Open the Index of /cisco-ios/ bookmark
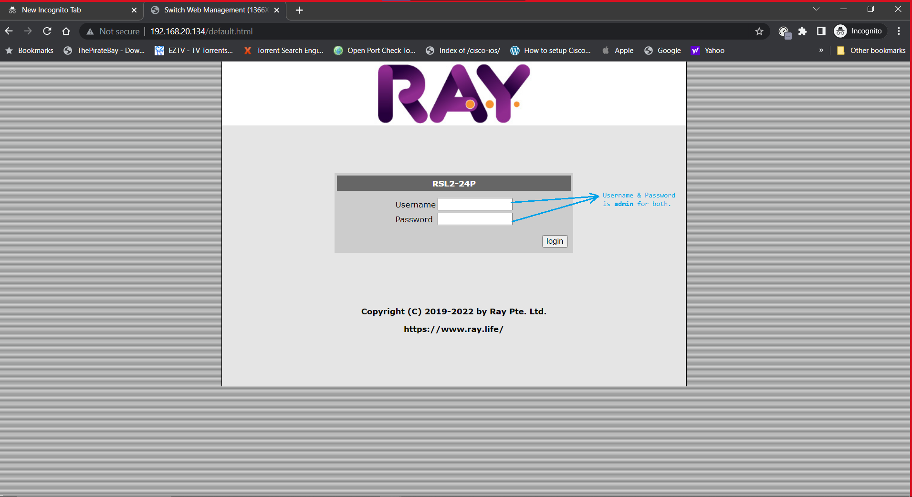This screenshot has width=912, height=497. 463,50
